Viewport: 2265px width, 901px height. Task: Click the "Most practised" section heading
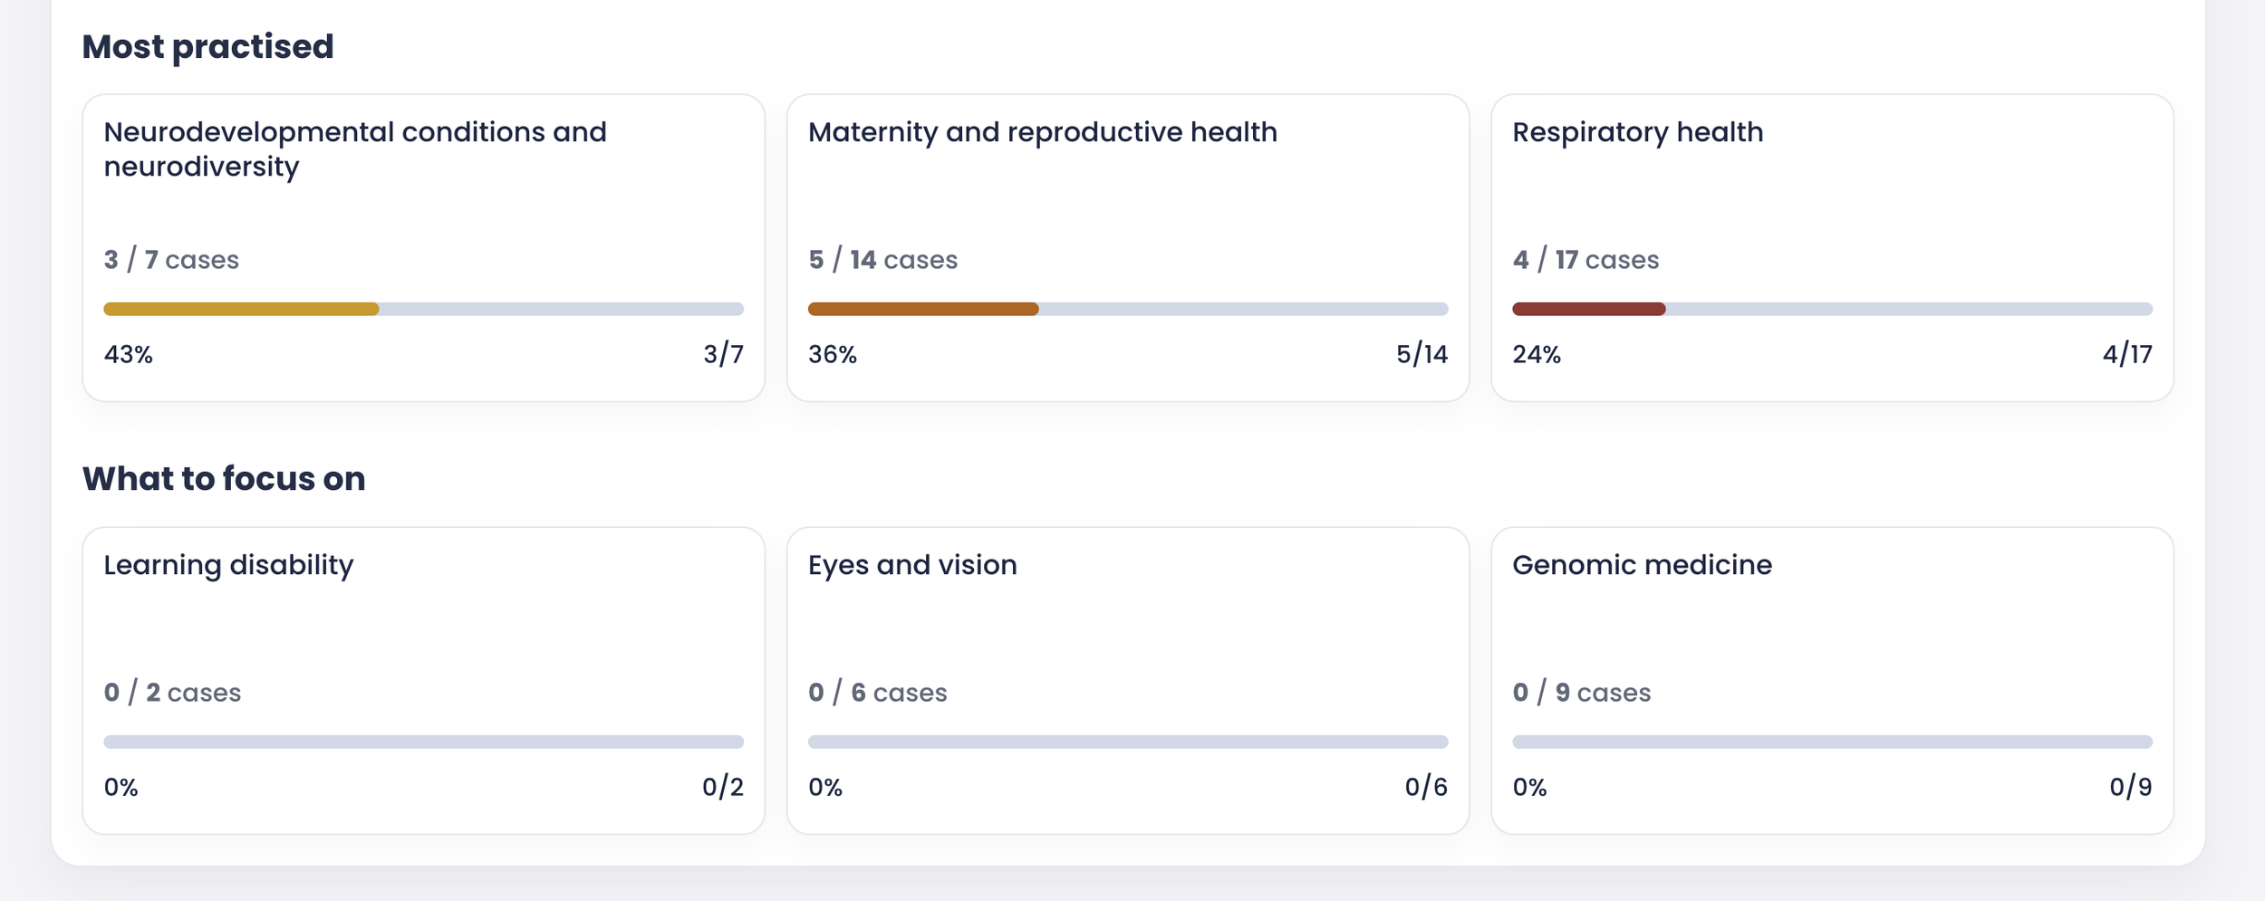pyautogui.click(x=207, y=46)
